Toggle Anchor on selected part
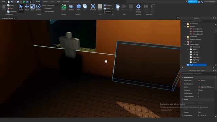The height and width of the screenshot is (122, 217). (x=107, y=12)
